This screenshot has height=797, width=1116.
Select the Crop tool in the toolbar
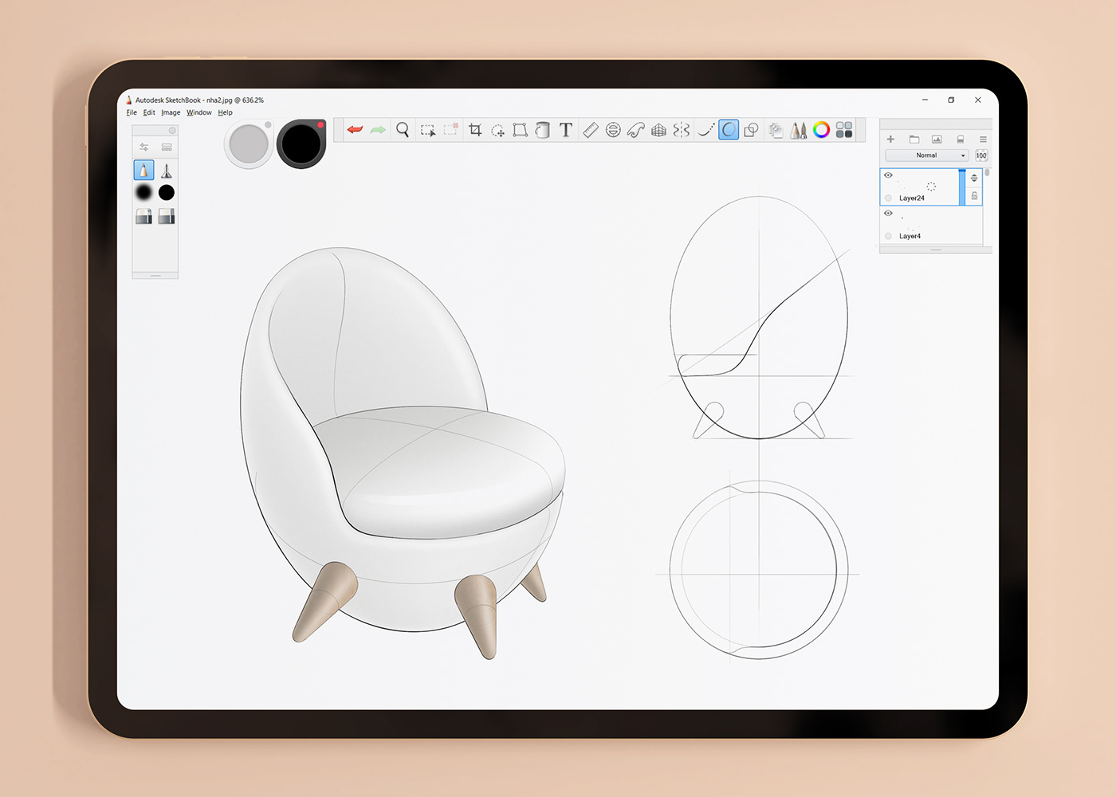pos(475,129)
